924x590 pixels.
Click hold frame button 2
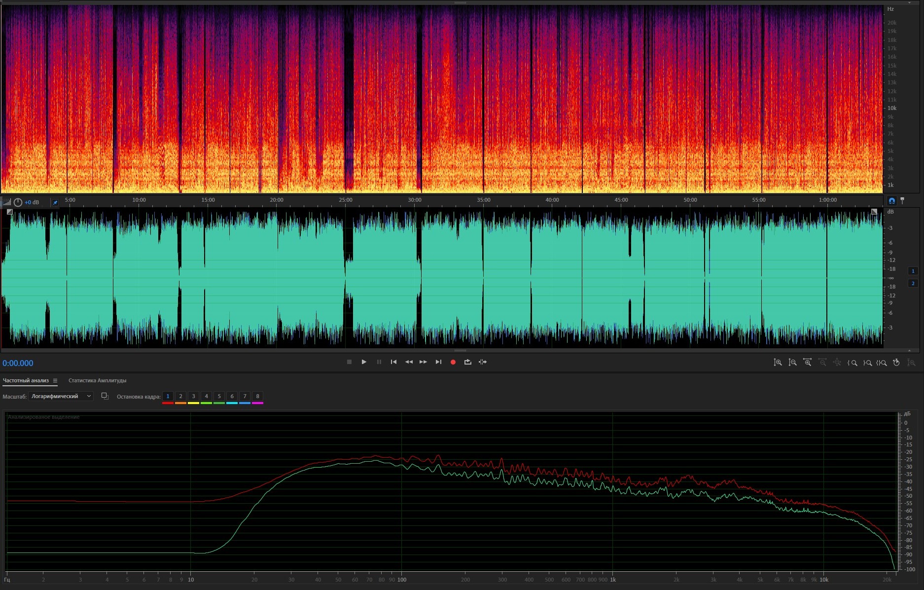point(180,396)
